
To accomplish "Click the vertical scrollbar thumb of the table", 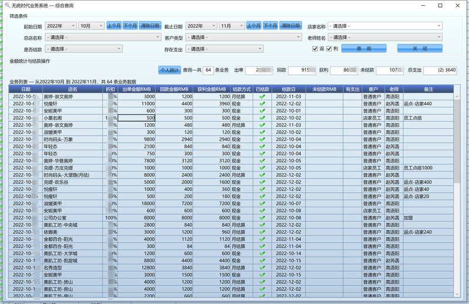I will [x=457, y=141].
